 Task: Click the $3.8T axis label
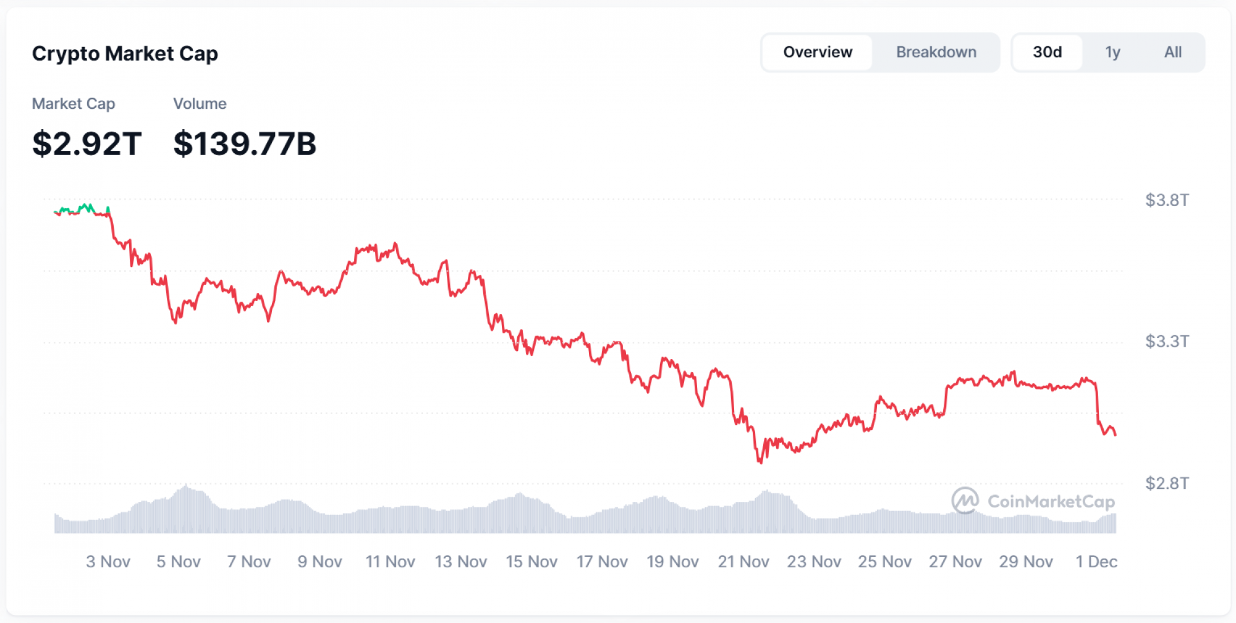click(1167, 200)
